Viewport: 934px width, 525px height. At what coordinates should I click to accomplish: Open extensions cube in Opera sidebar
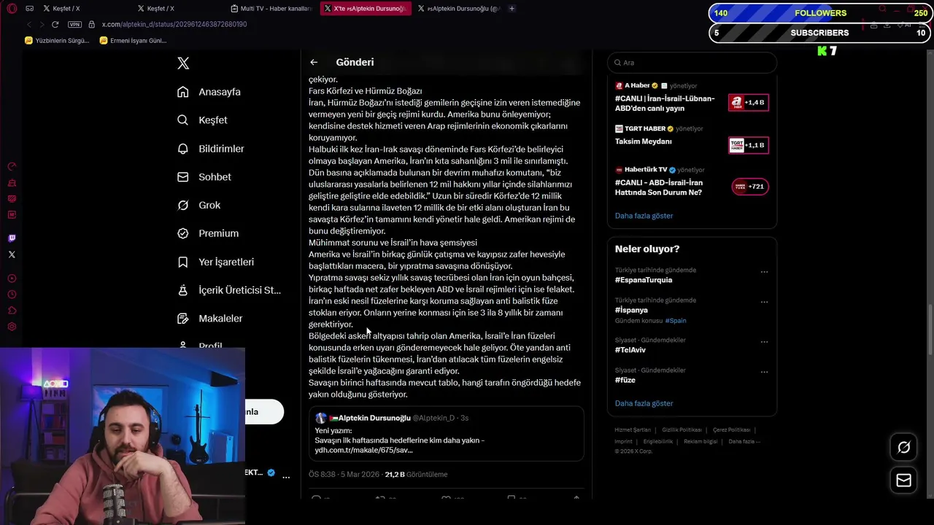pos(12,311)
